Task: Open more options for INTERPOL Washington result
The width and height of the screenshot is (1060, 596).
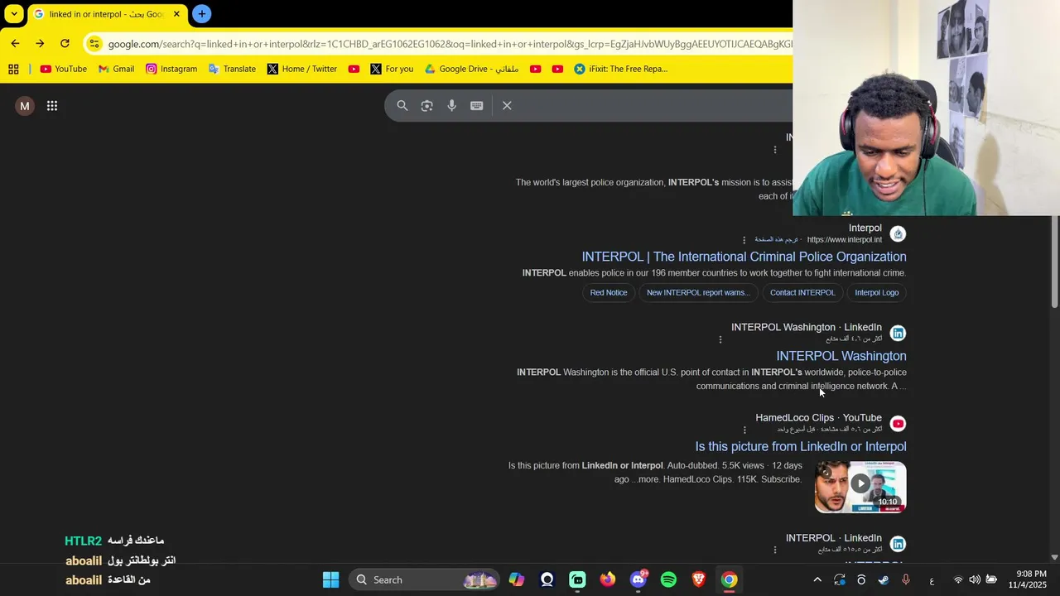Action: pos(720,339)
